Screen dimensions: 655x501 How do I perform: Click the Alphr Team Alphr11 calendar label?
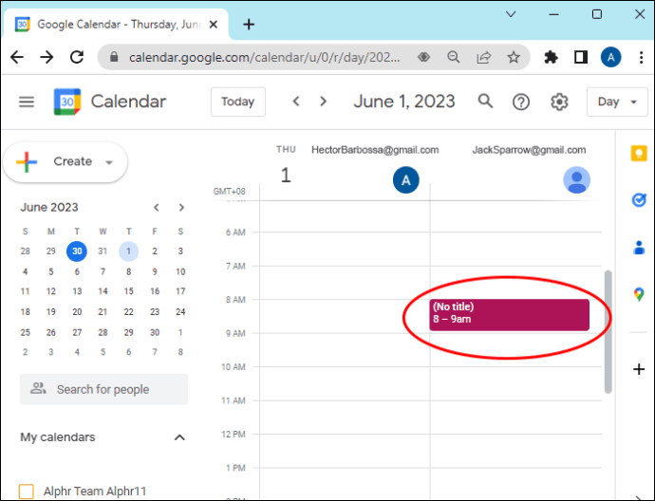tap(95, 492)
